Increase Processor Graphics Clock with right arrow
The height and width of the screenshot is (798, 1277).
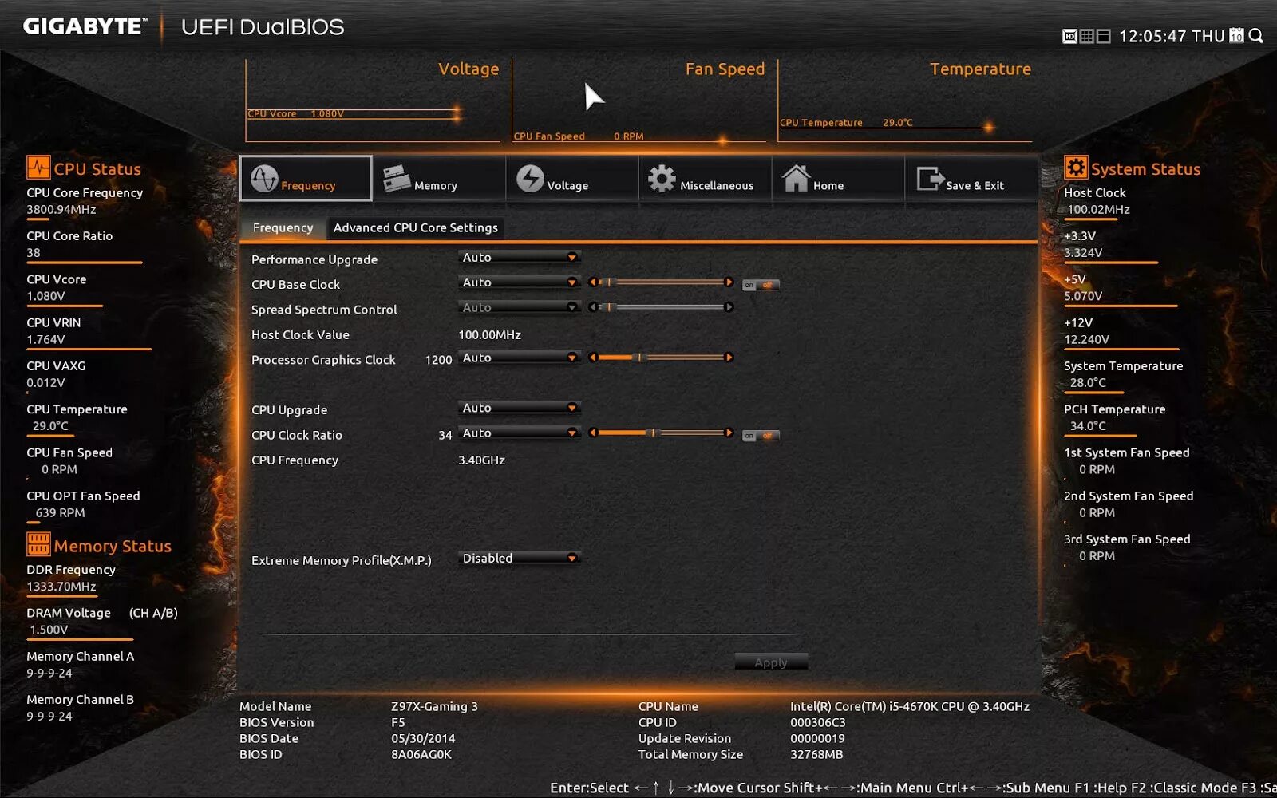coord(729,358)
